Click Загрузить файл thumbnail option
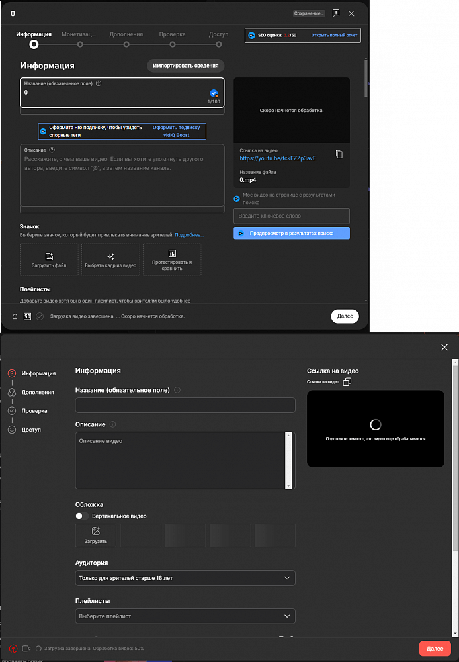Viewport: 459px width, 662px height. coord(49,260)
